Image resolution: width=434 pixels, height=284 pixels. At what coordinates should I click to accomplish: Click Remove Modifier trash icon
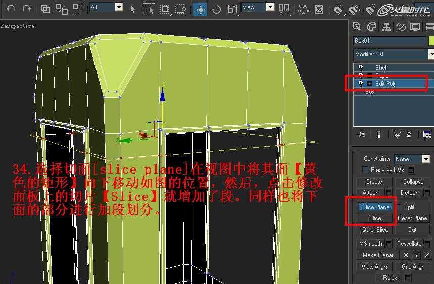click(x=409, y=135)
